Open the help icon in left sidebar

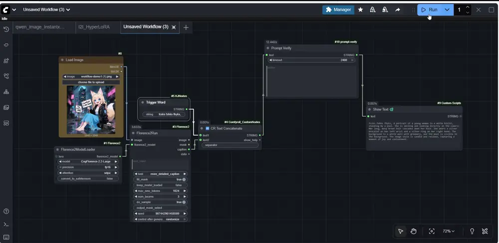(6, 212)
